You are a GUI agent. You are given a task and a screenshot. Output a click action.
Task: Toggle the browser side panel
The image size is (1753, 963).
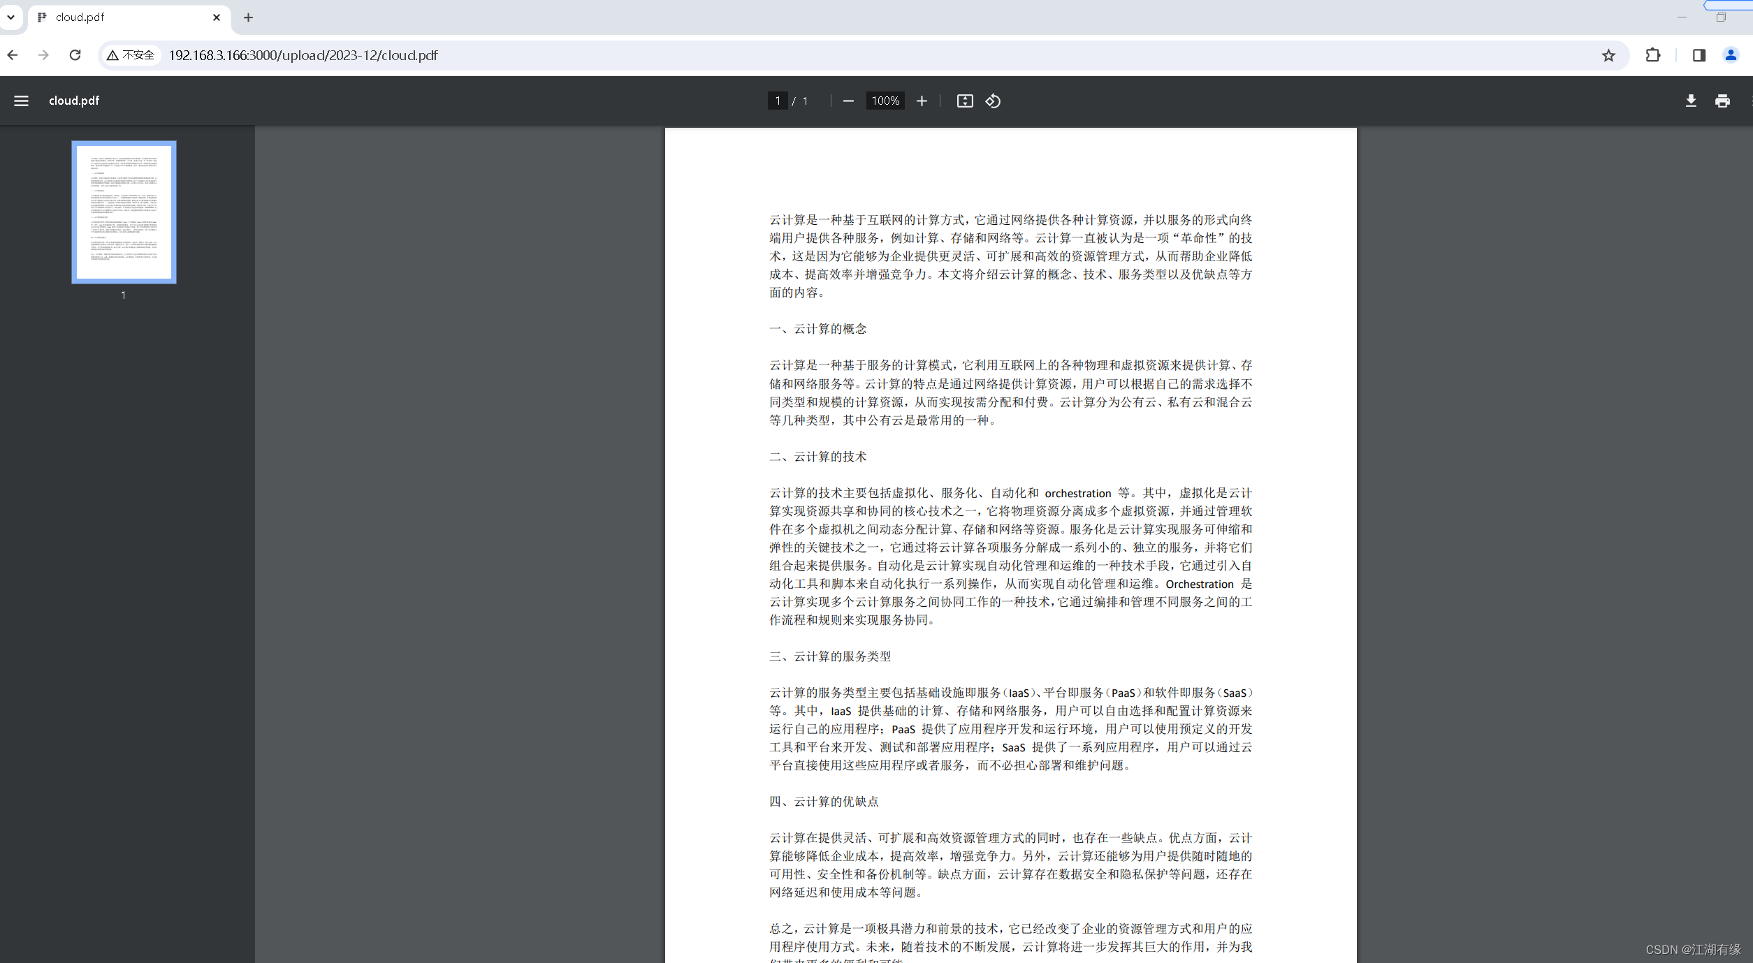click(1699, 55)
